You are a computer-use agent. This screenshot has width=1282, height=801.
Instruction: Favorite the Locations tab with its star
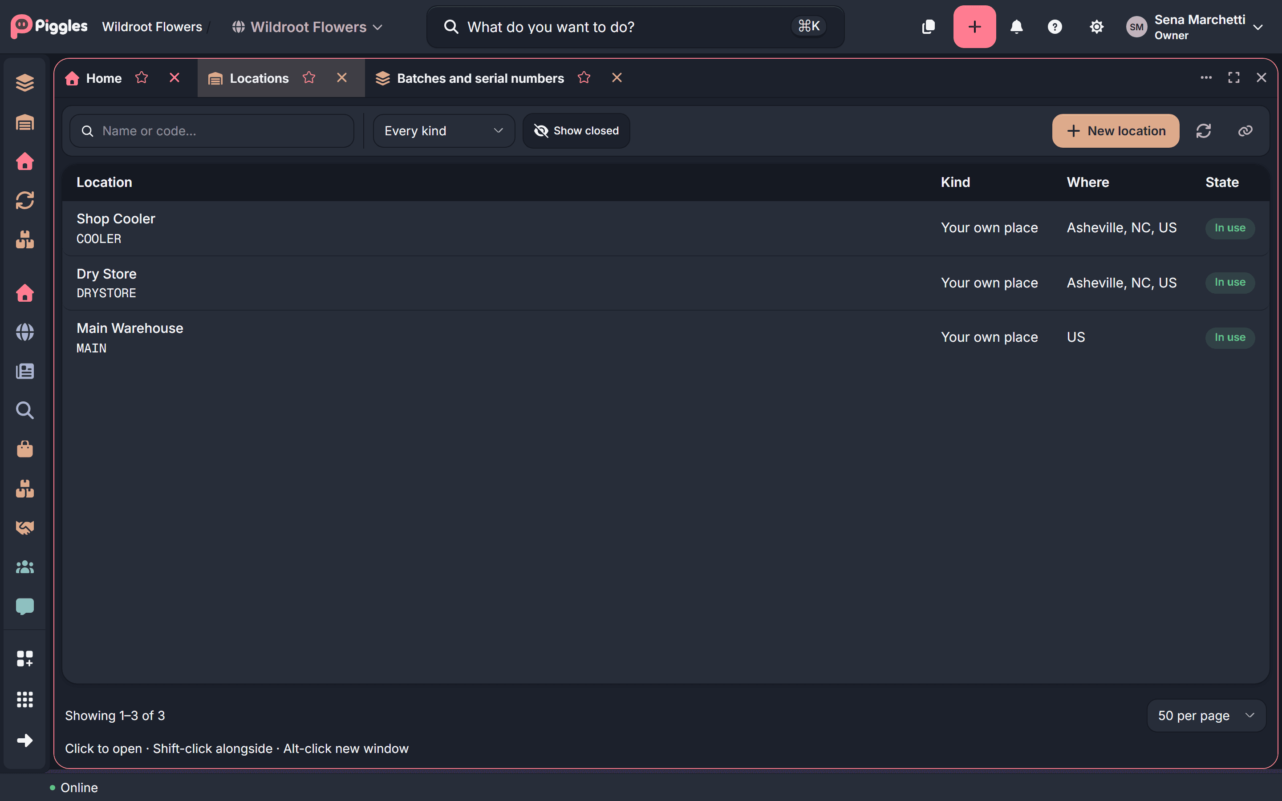click(309, 78)
